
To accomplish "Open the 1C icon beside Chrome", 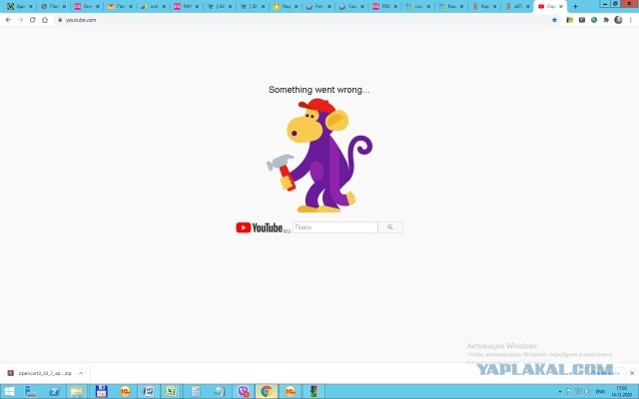I will pos(290,392).
